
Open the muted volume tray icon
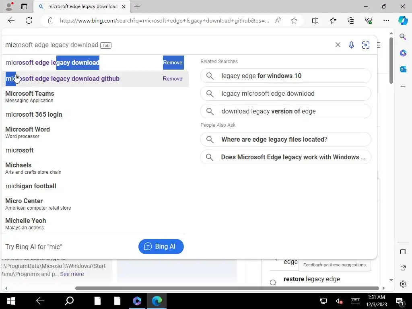(339, 301)
